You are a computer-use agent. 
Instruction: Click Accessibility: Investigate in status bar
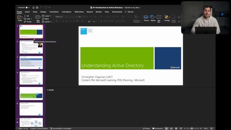(x=61, y=129)
